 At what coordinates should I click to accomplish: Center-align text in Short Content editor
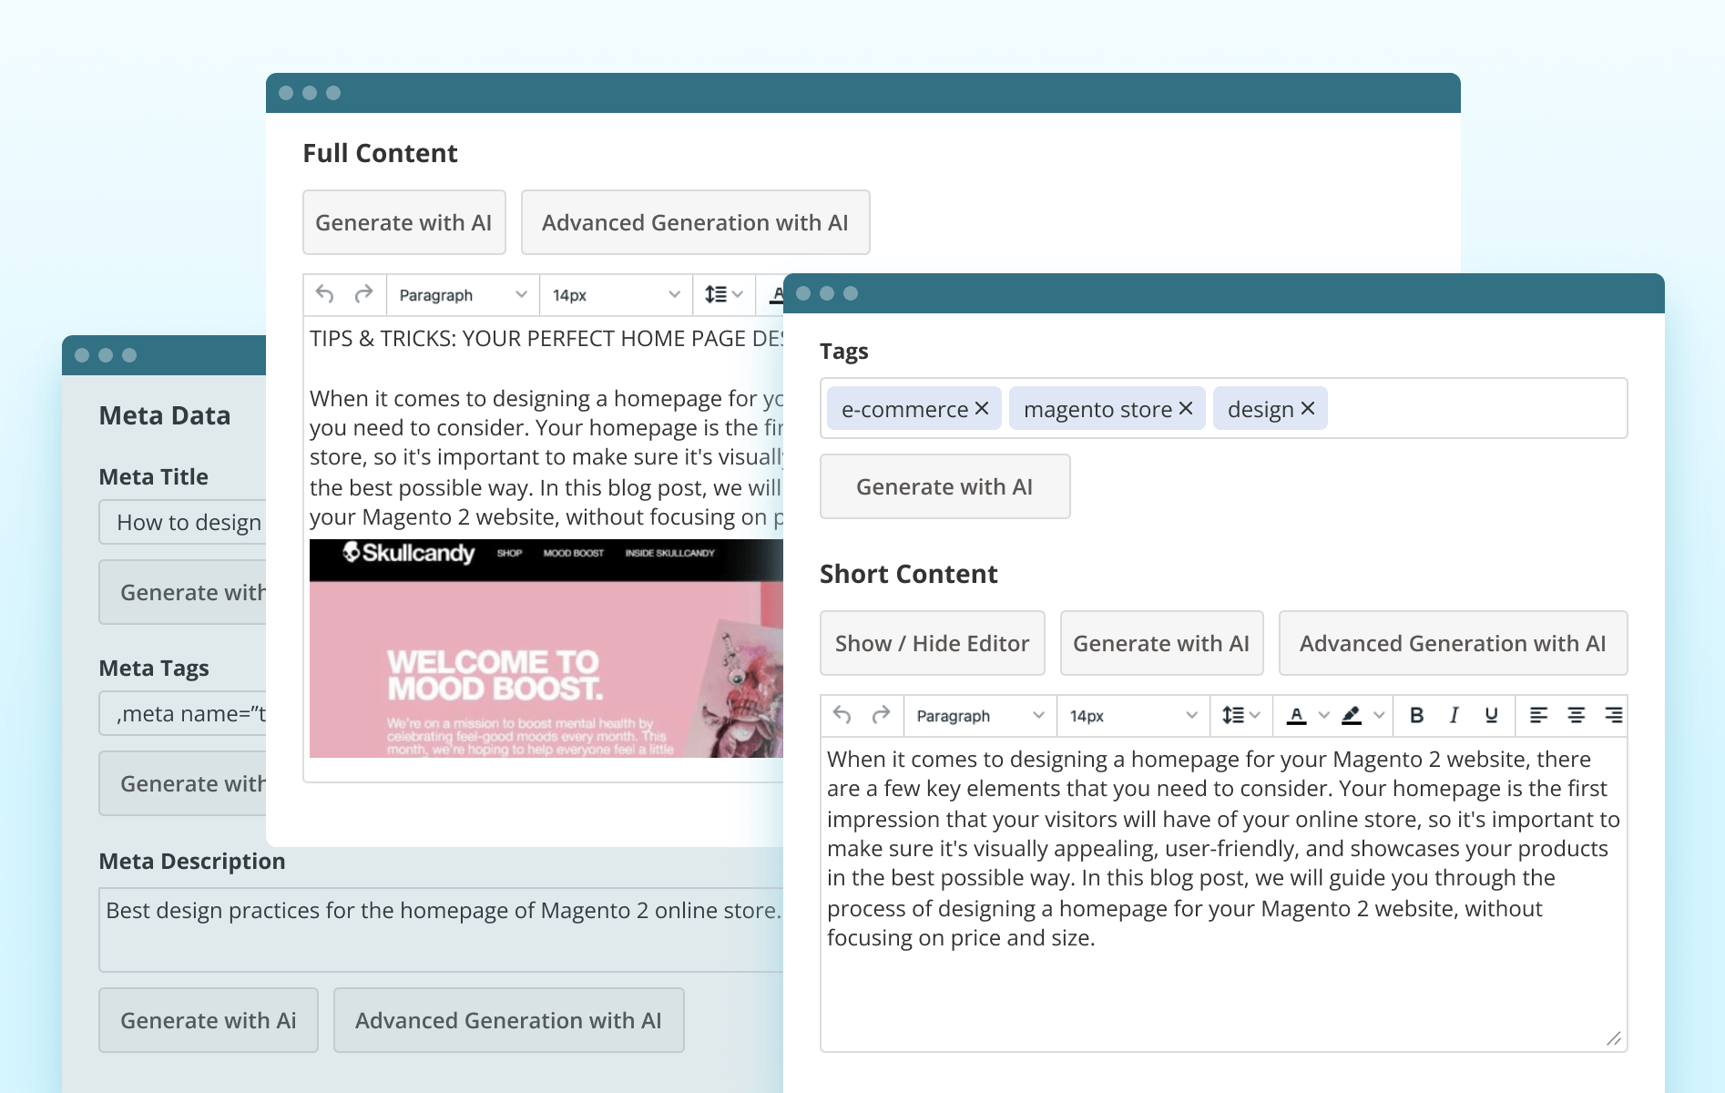click(x=1577, y=715)
